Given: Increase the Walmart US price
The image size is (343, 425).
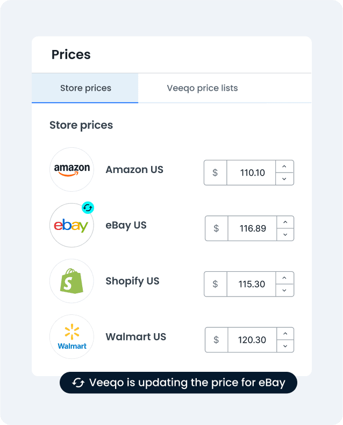Looking at the screenshot, I should point(285,334).
